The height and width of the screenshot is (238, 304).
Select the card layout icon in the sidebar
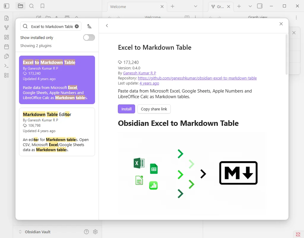[x=7, y=37]
